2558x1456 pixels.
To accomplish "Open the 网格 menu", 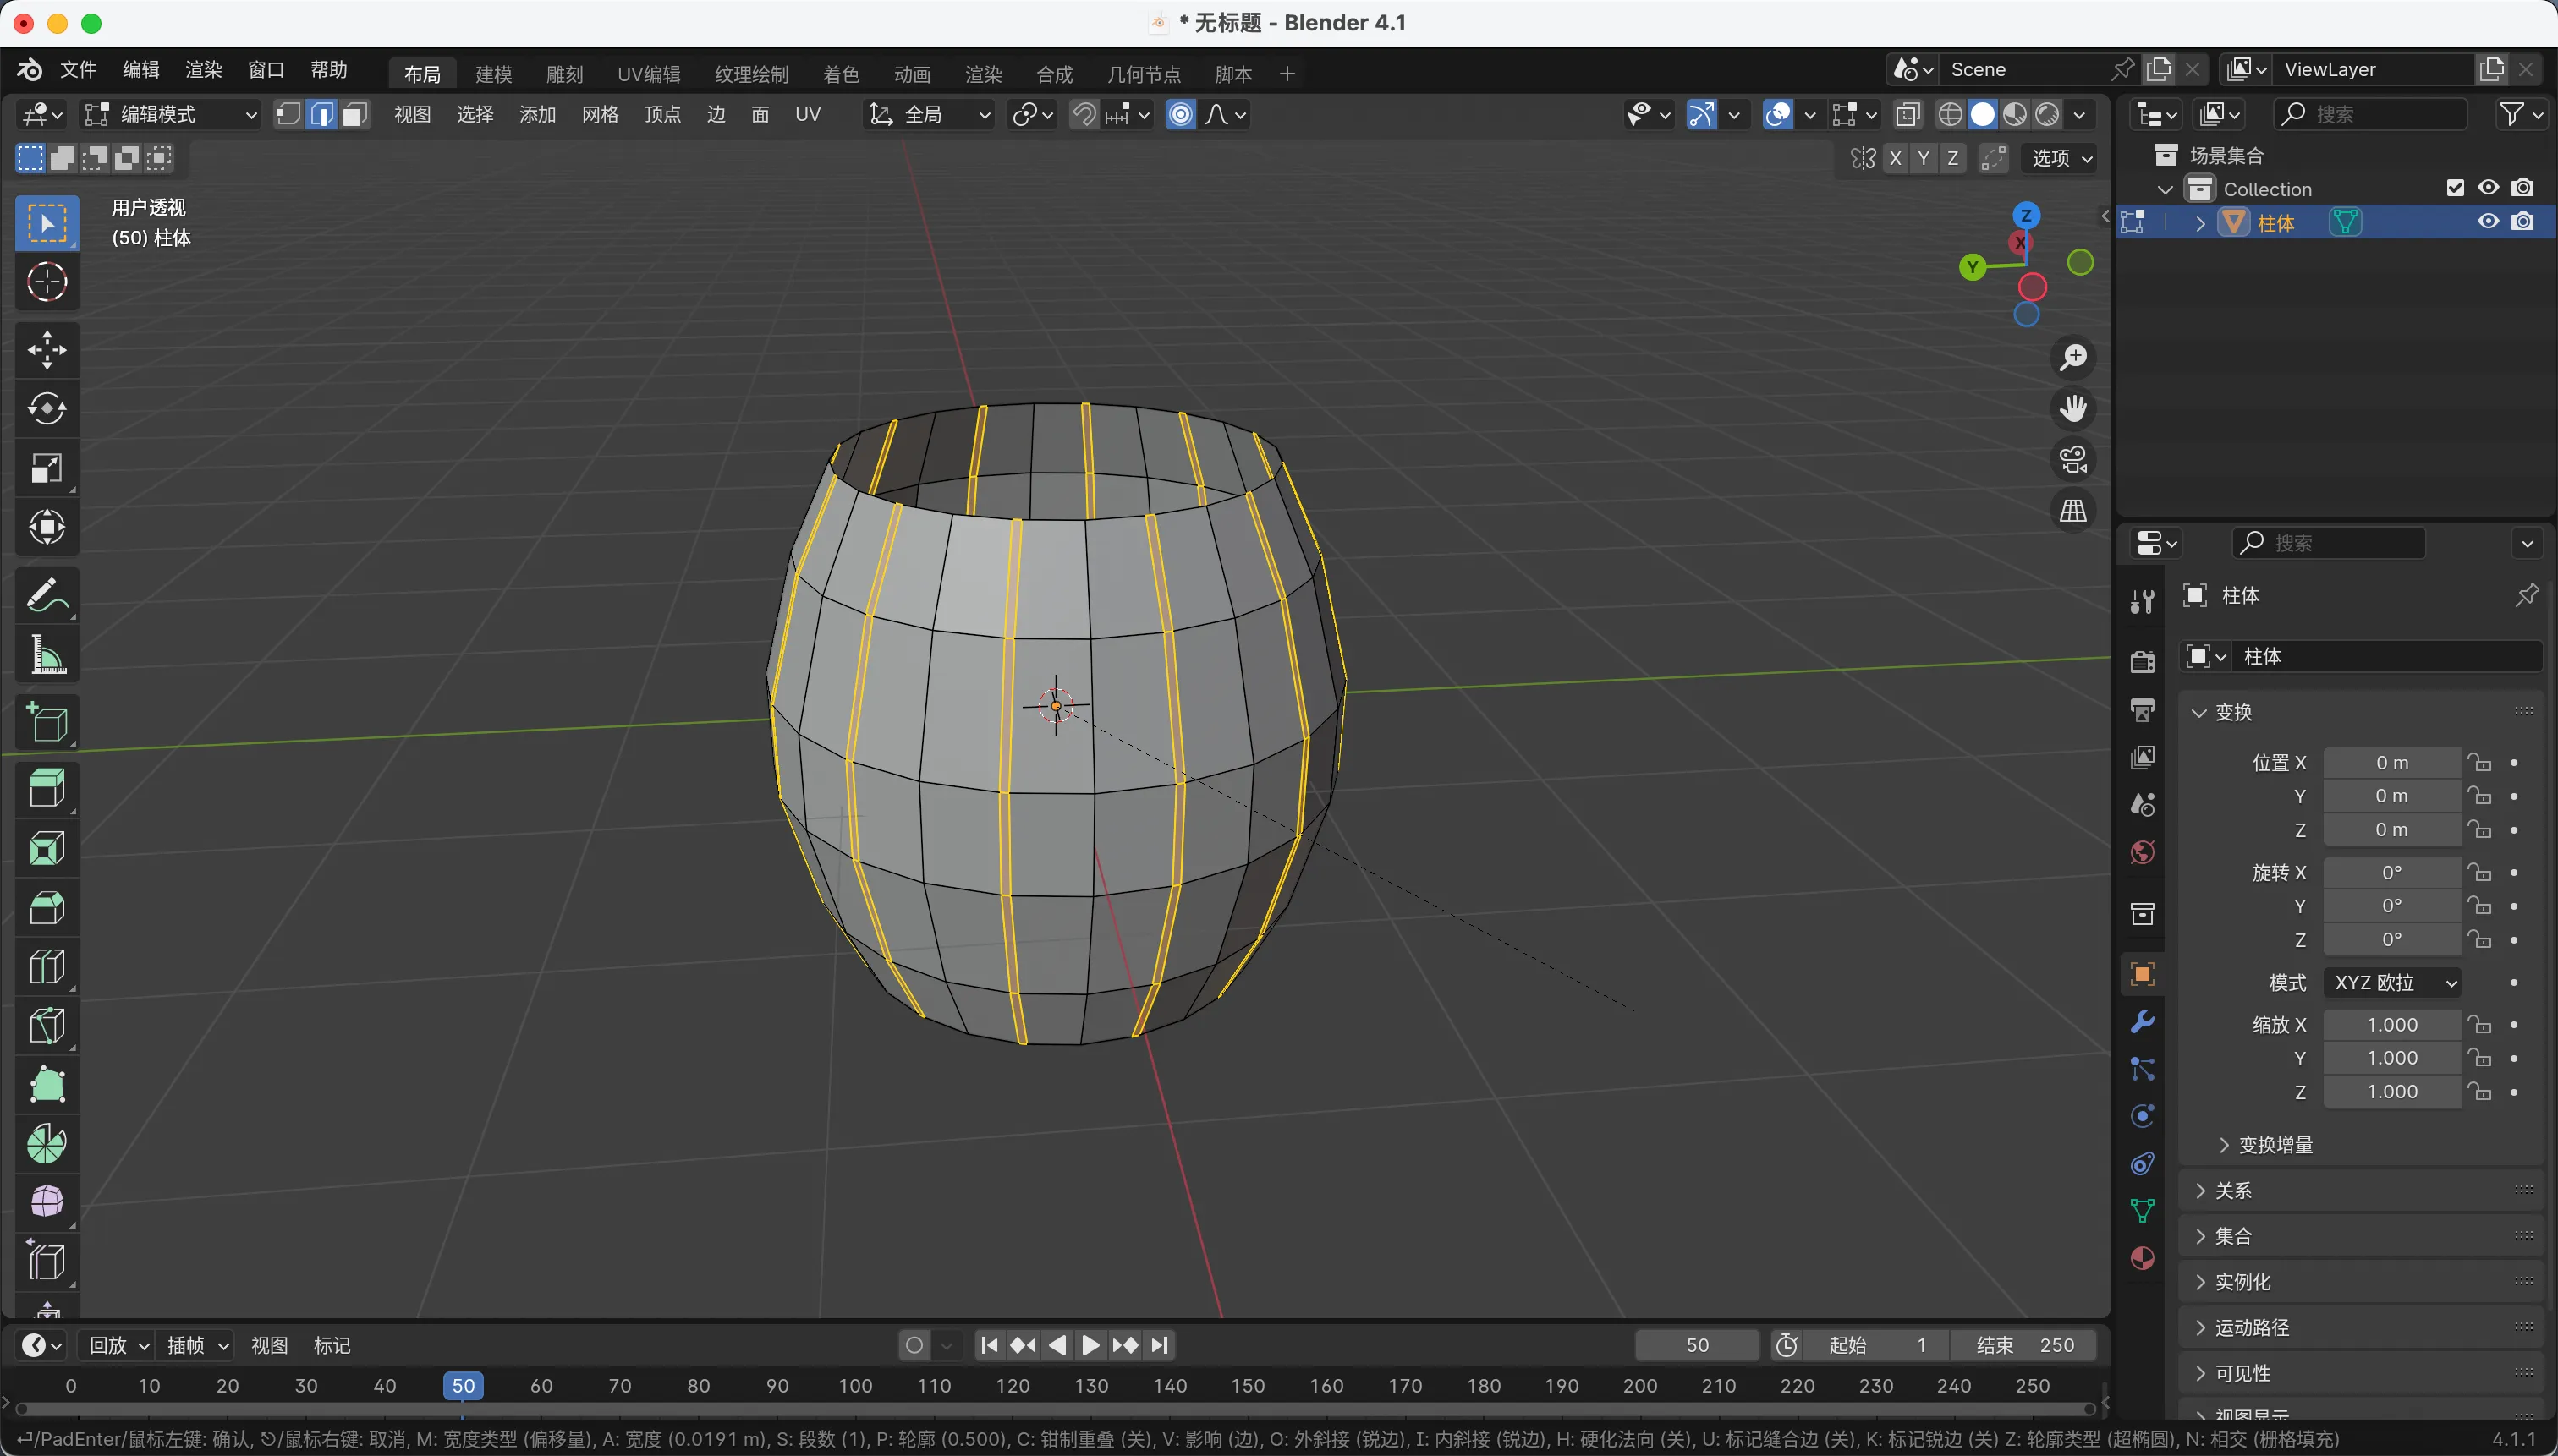I will (x=599, y=115).
